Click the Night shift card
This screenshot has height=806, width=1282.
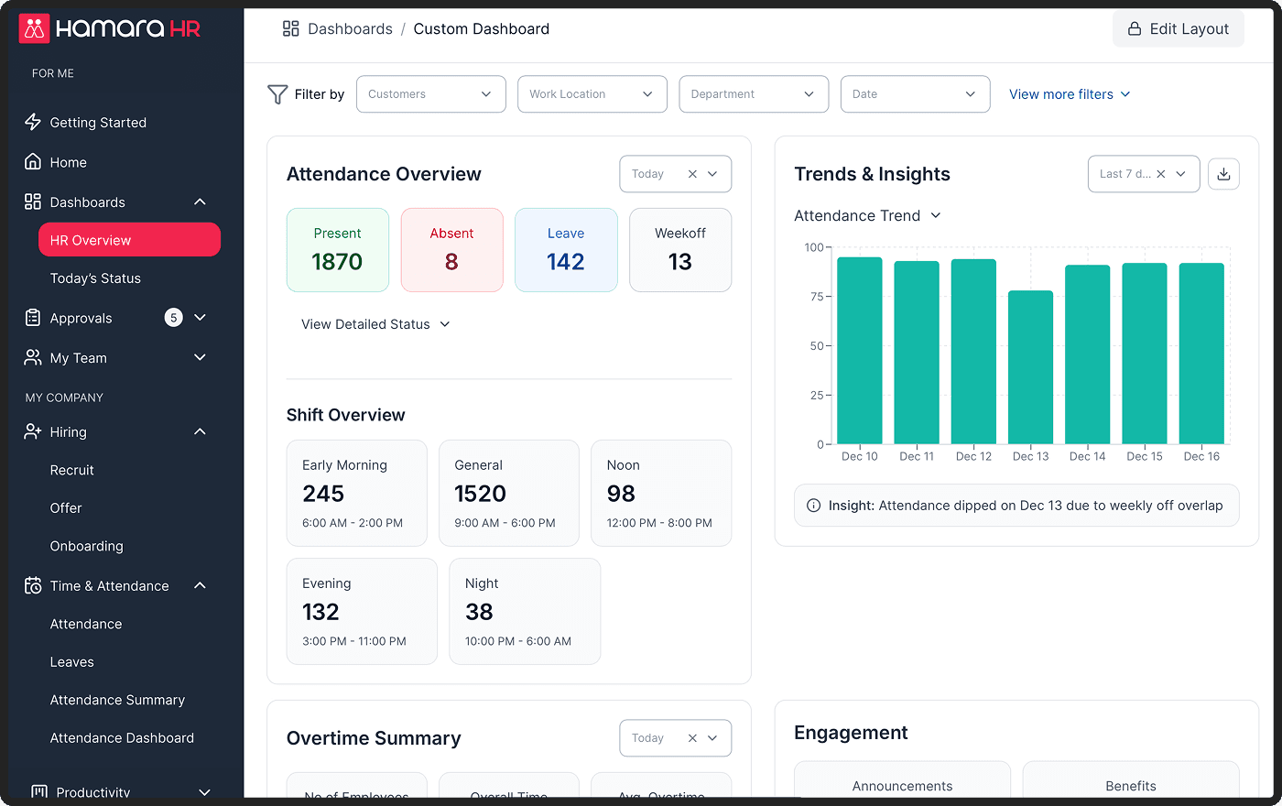click(525, 611)
